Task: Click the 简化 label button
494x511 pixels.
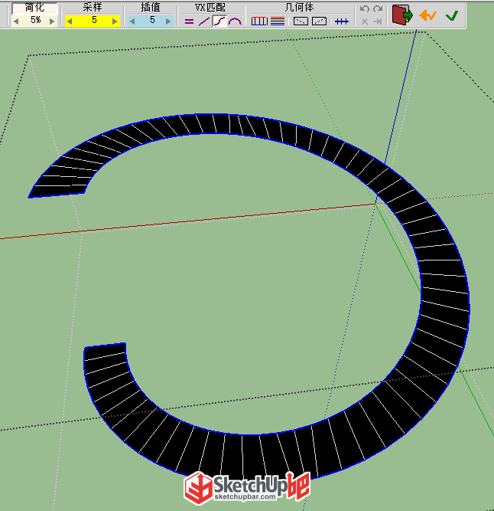Action: click(35, 8)
